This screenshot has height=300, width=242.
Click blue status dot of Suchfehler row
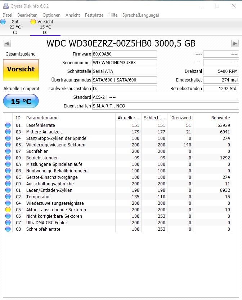8,151
